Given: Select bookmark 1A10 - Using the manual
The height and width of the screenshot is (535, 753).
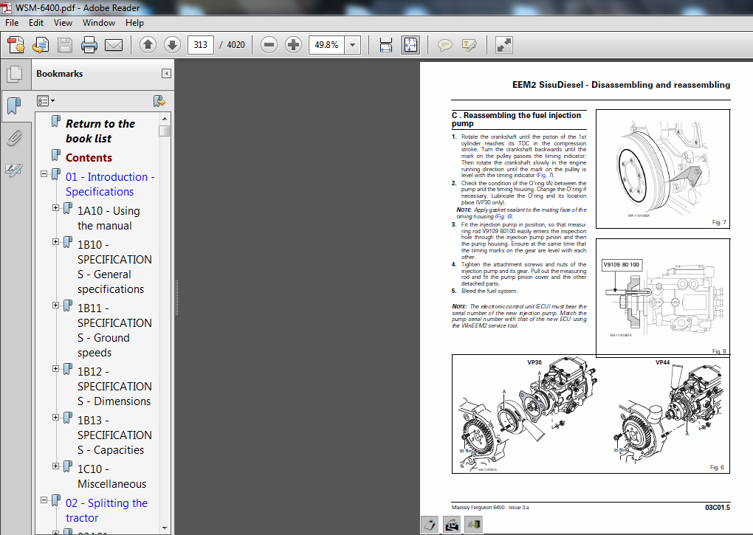Looking at the screenshot, I should (109, 218).
